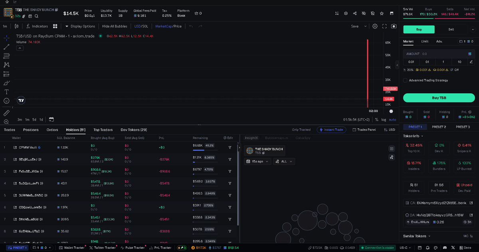Enter fullscreen chart mode
Viewport: 479px width, 252px height.
[x=385, y=26]
